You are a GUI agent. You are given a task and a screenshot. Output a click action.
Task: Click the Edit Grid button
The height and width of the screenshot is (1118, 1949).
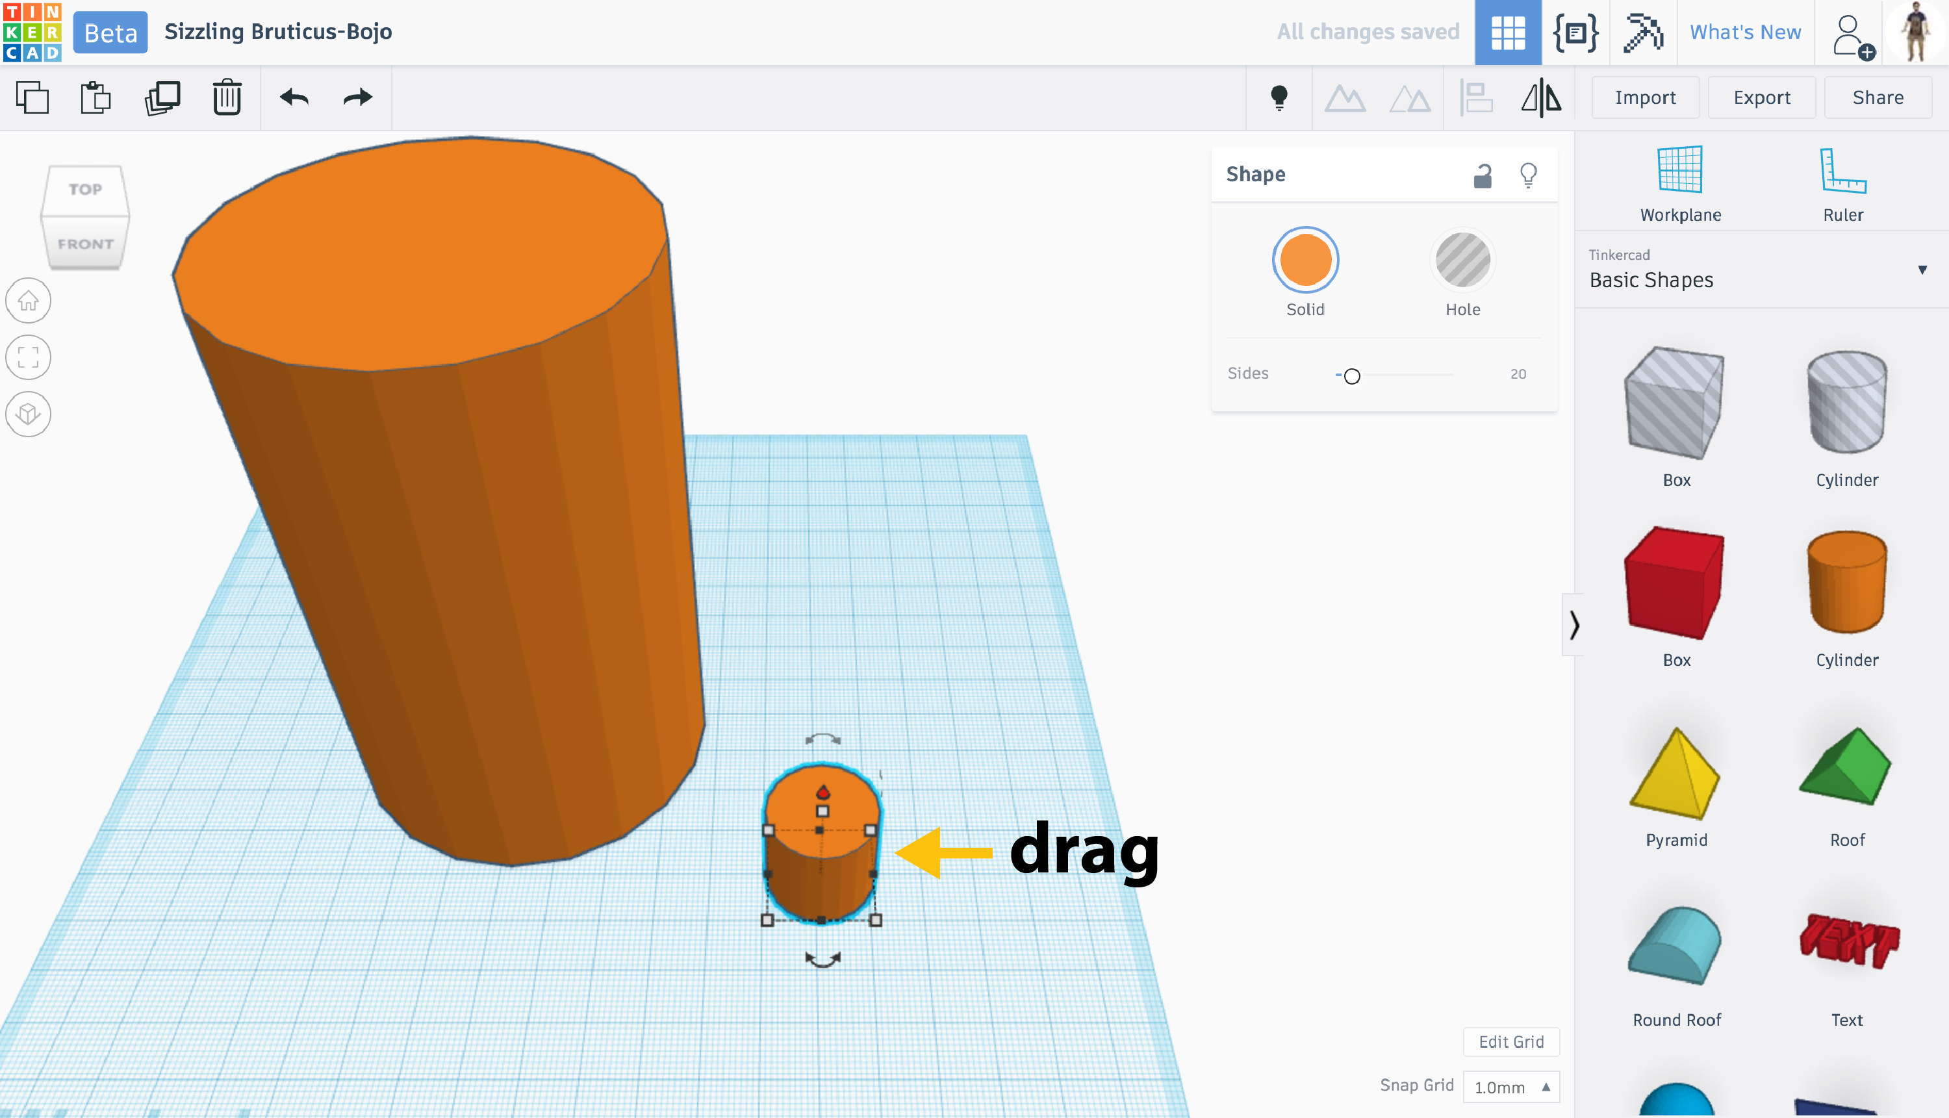tap(1510, 1041)
